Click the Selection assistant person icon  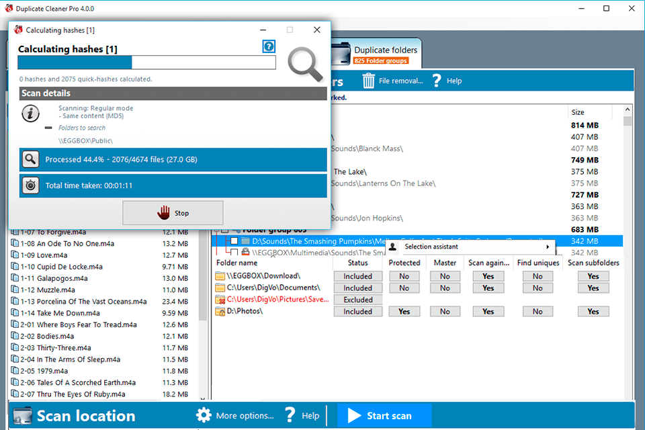click(392, 247)
